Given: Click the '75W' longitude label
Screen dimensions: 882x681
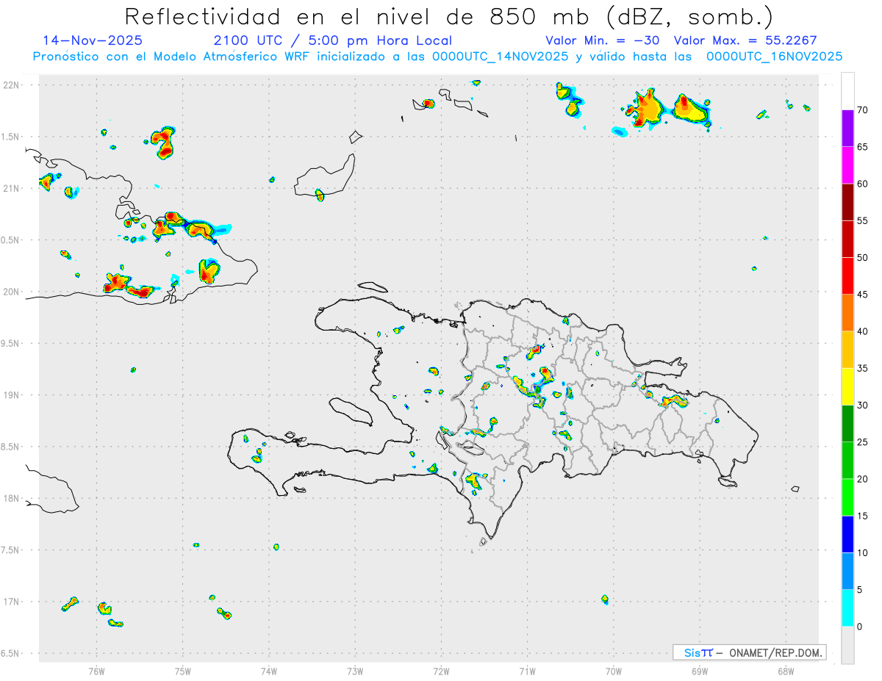Looking at the screenshot, I should (183, 671).
